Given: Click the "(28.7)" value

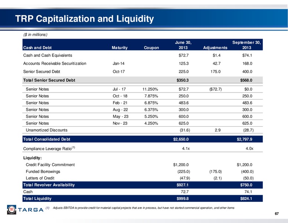Looking at the screenshot, I should coord(248,130).
